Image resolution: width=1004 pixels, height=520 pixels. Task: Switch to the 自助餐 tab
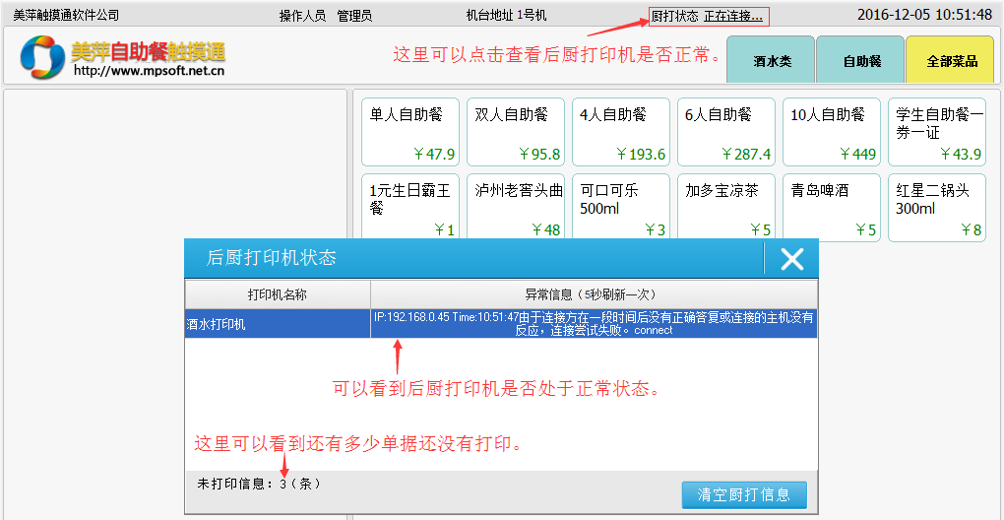click(x=861, y=61)
